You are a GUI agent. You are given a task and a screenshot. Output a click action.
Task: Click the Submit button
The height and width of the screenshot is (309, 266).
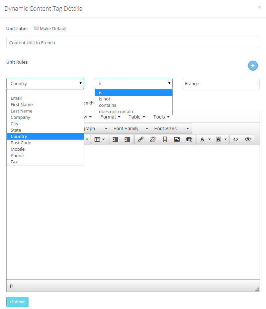coord(17,302)
